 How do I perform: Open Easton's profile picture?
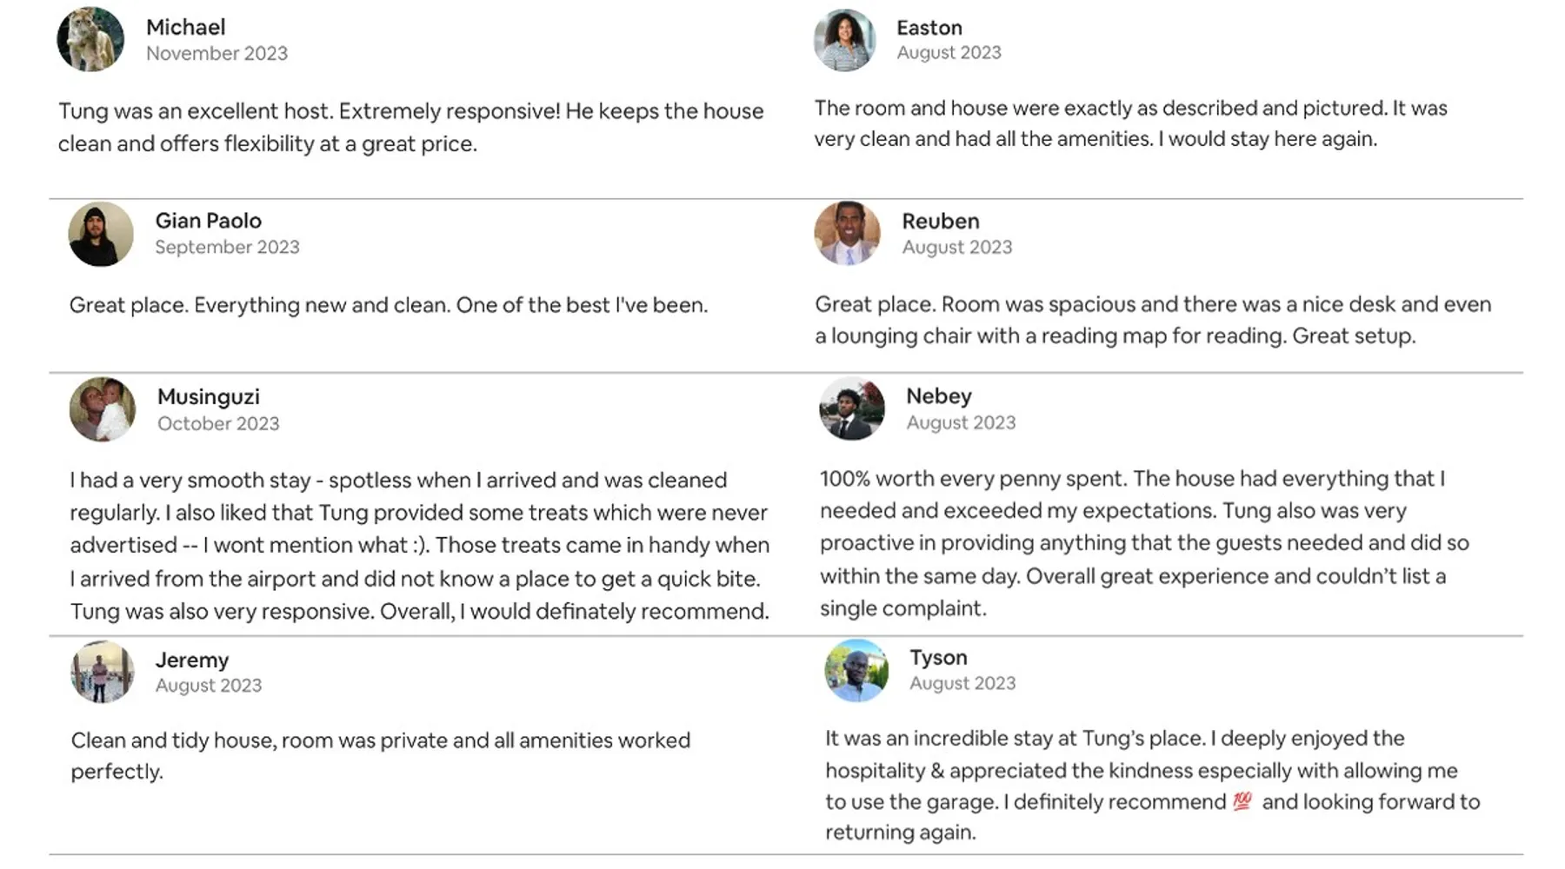(x=845, y=40)
